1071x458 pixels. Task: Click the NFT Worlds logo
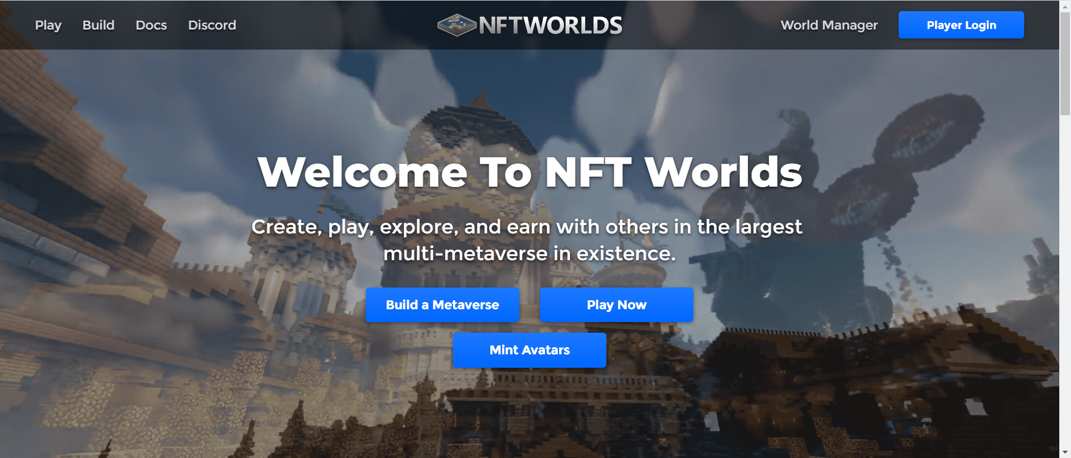tap(529, 25)
